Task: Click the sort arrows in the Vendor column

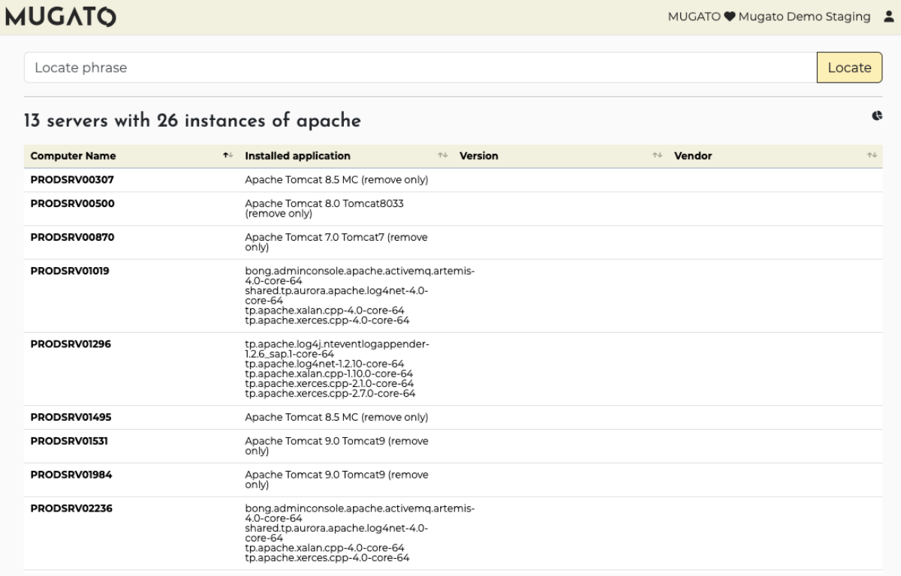Action: (872, 156)
